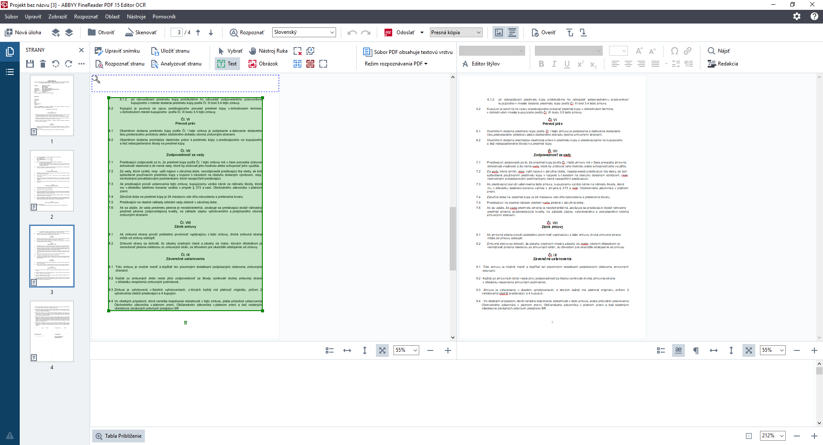The image size is (823, 445).
Task: Click Rozpoznať in the main toolbar
Action: click(247, 33)
